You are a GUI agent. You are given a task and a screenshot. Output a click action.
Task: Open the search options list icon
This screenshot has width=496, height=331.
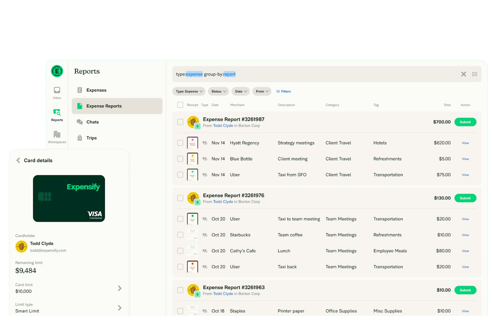coord(475,74)
